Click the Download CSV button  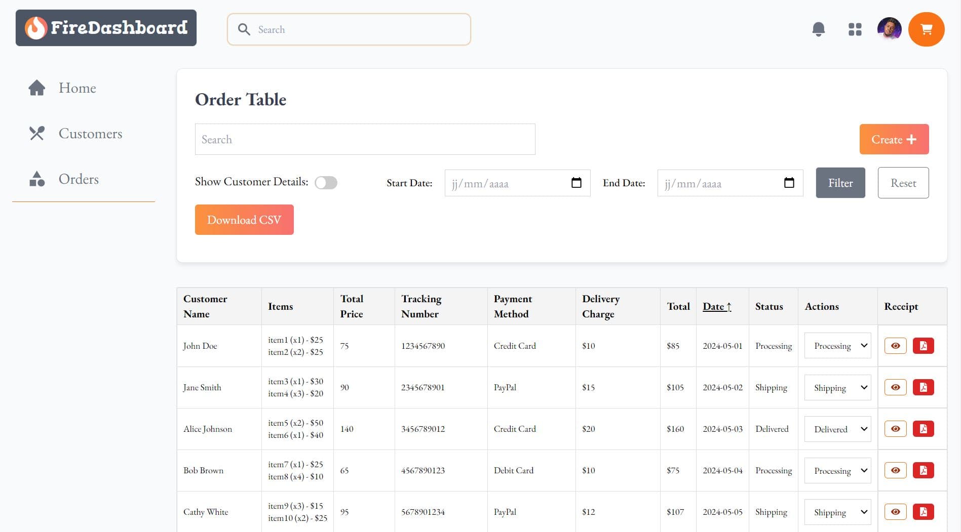click(244, 220)
